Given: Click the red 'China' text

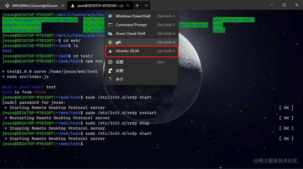Looking at the screenshot, I should coord(40,92).
